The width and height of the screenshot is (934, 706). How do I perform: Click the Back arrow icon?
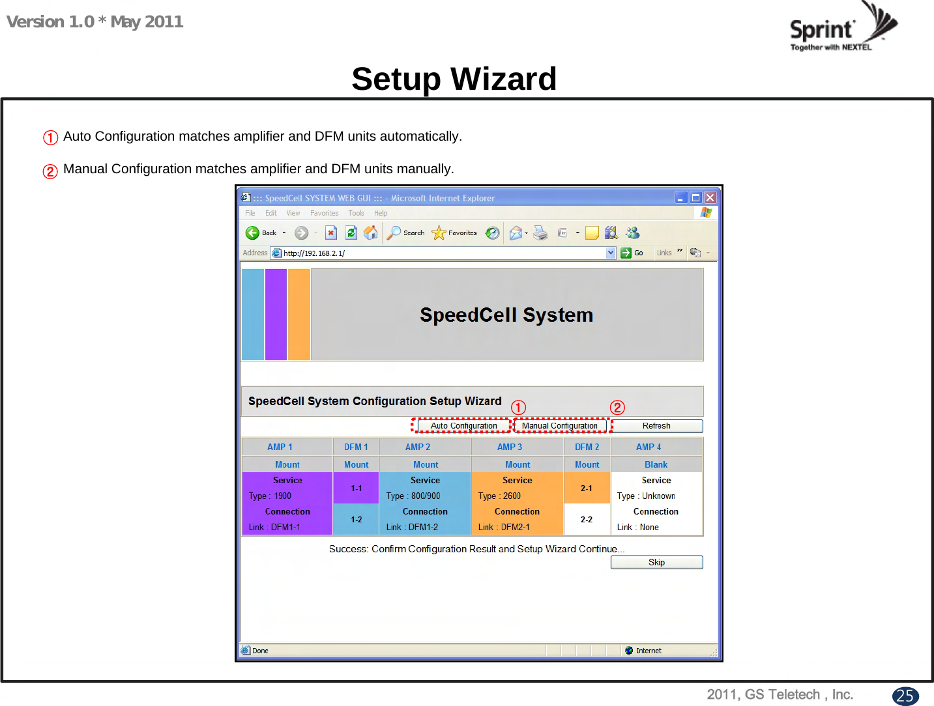point(252,233)
